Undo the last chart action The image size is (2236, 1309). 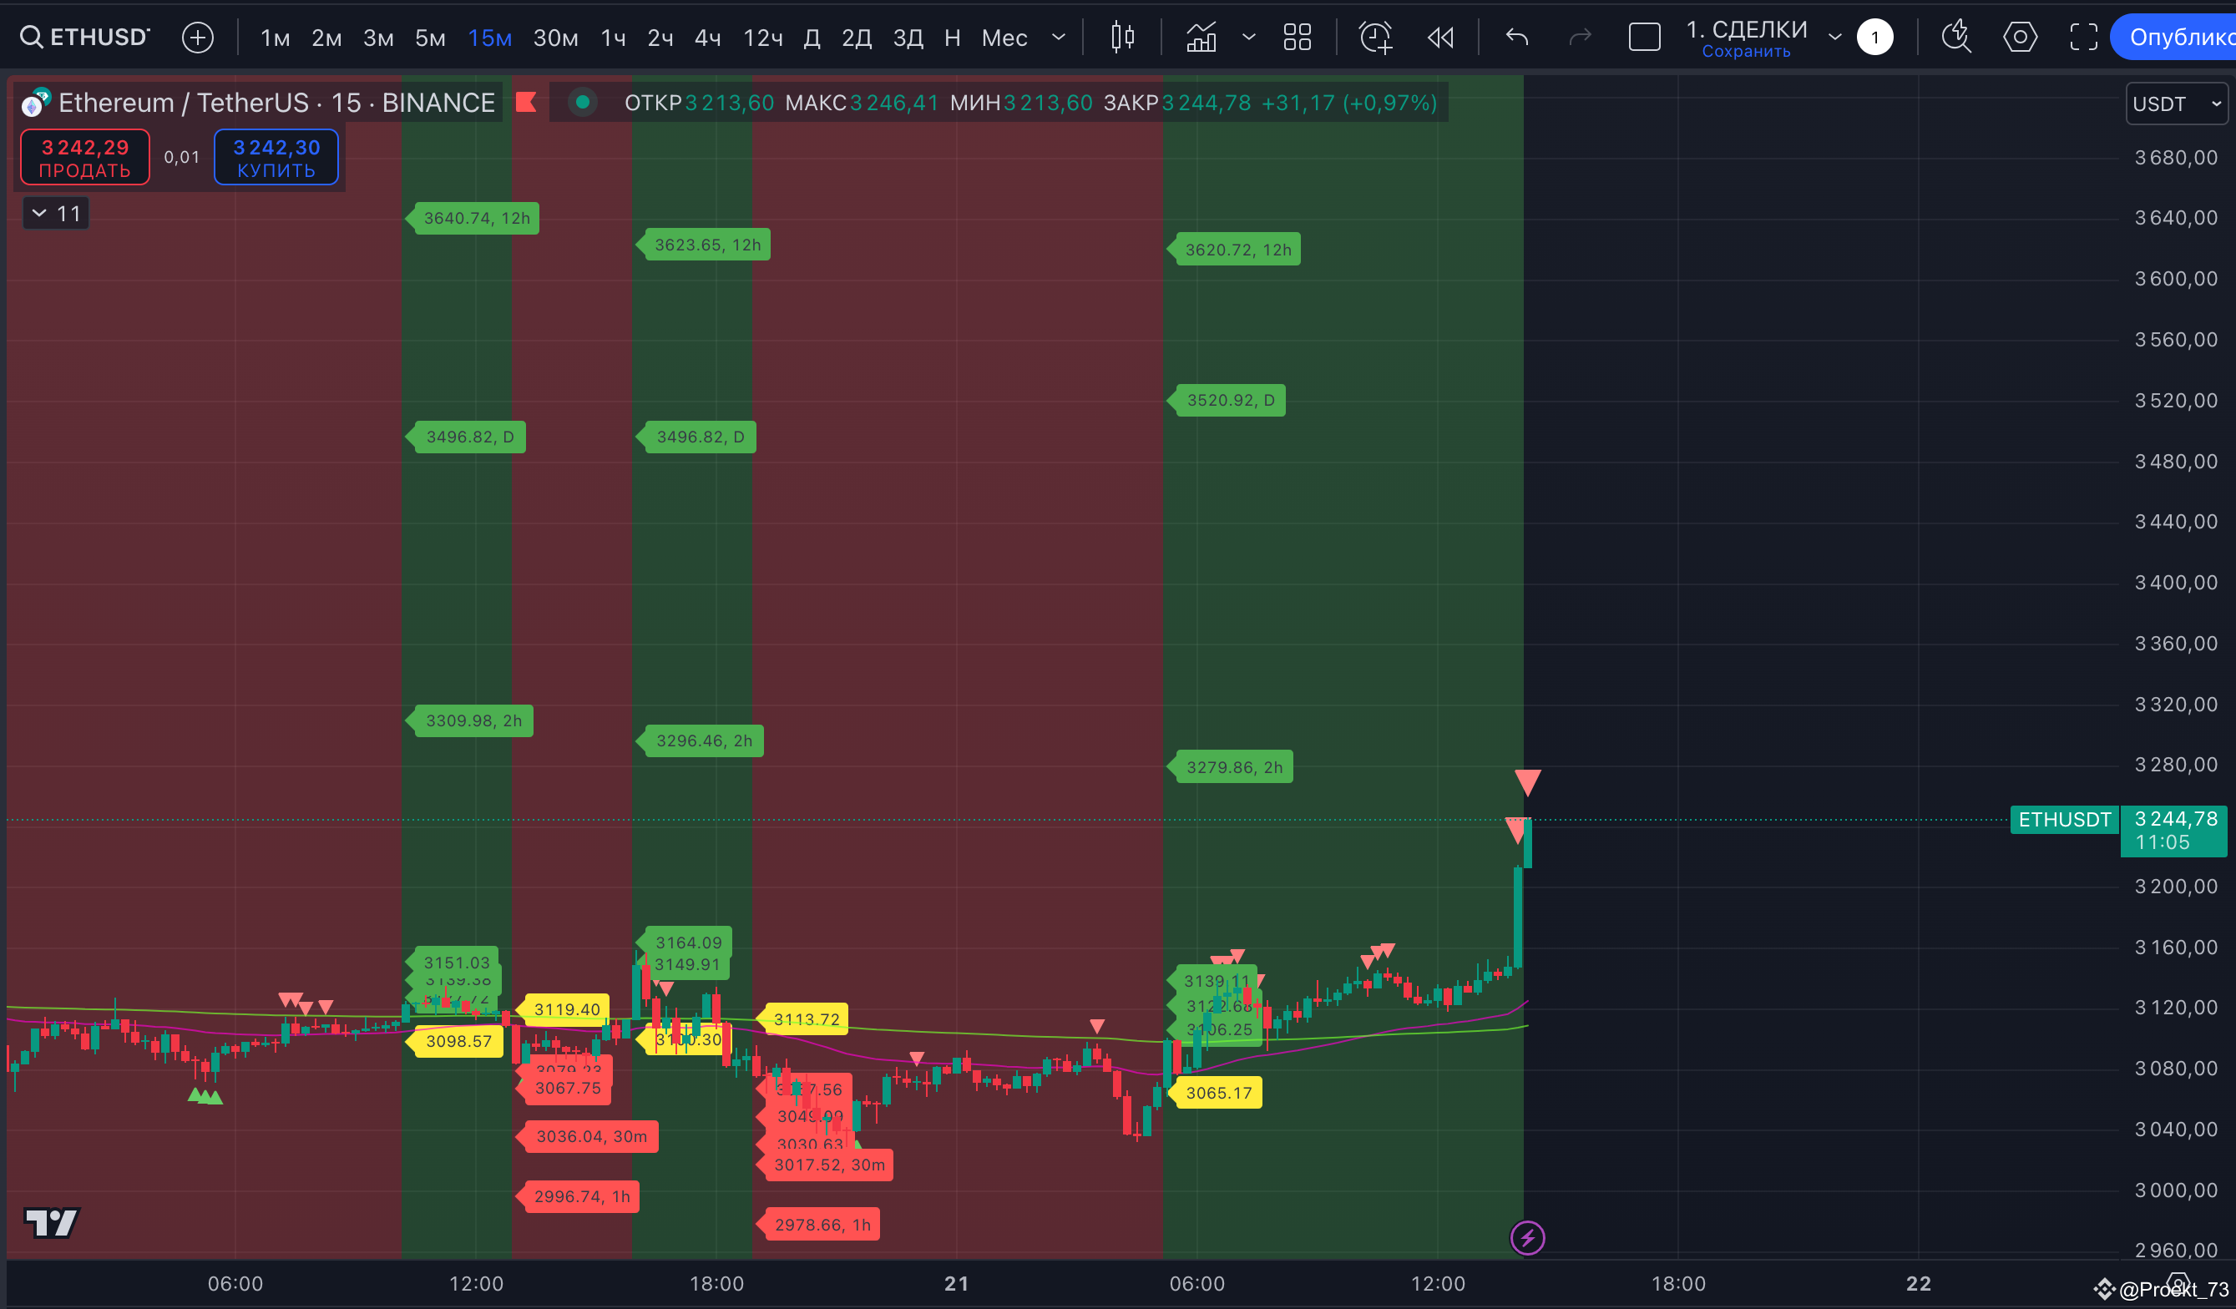point(1516,38)
